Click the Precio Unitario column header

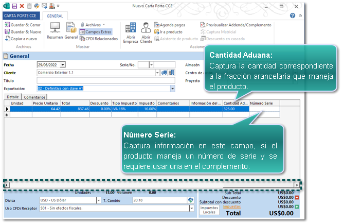point(46,103)
